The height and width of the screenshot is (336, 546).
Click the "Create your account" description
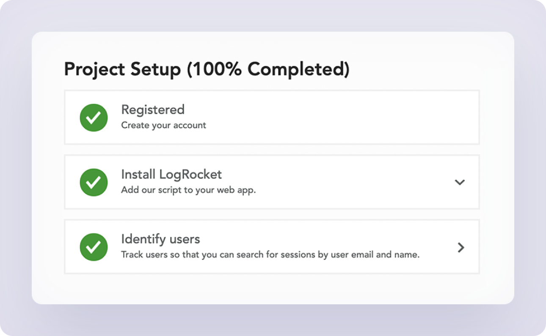[x=164, y=126]
